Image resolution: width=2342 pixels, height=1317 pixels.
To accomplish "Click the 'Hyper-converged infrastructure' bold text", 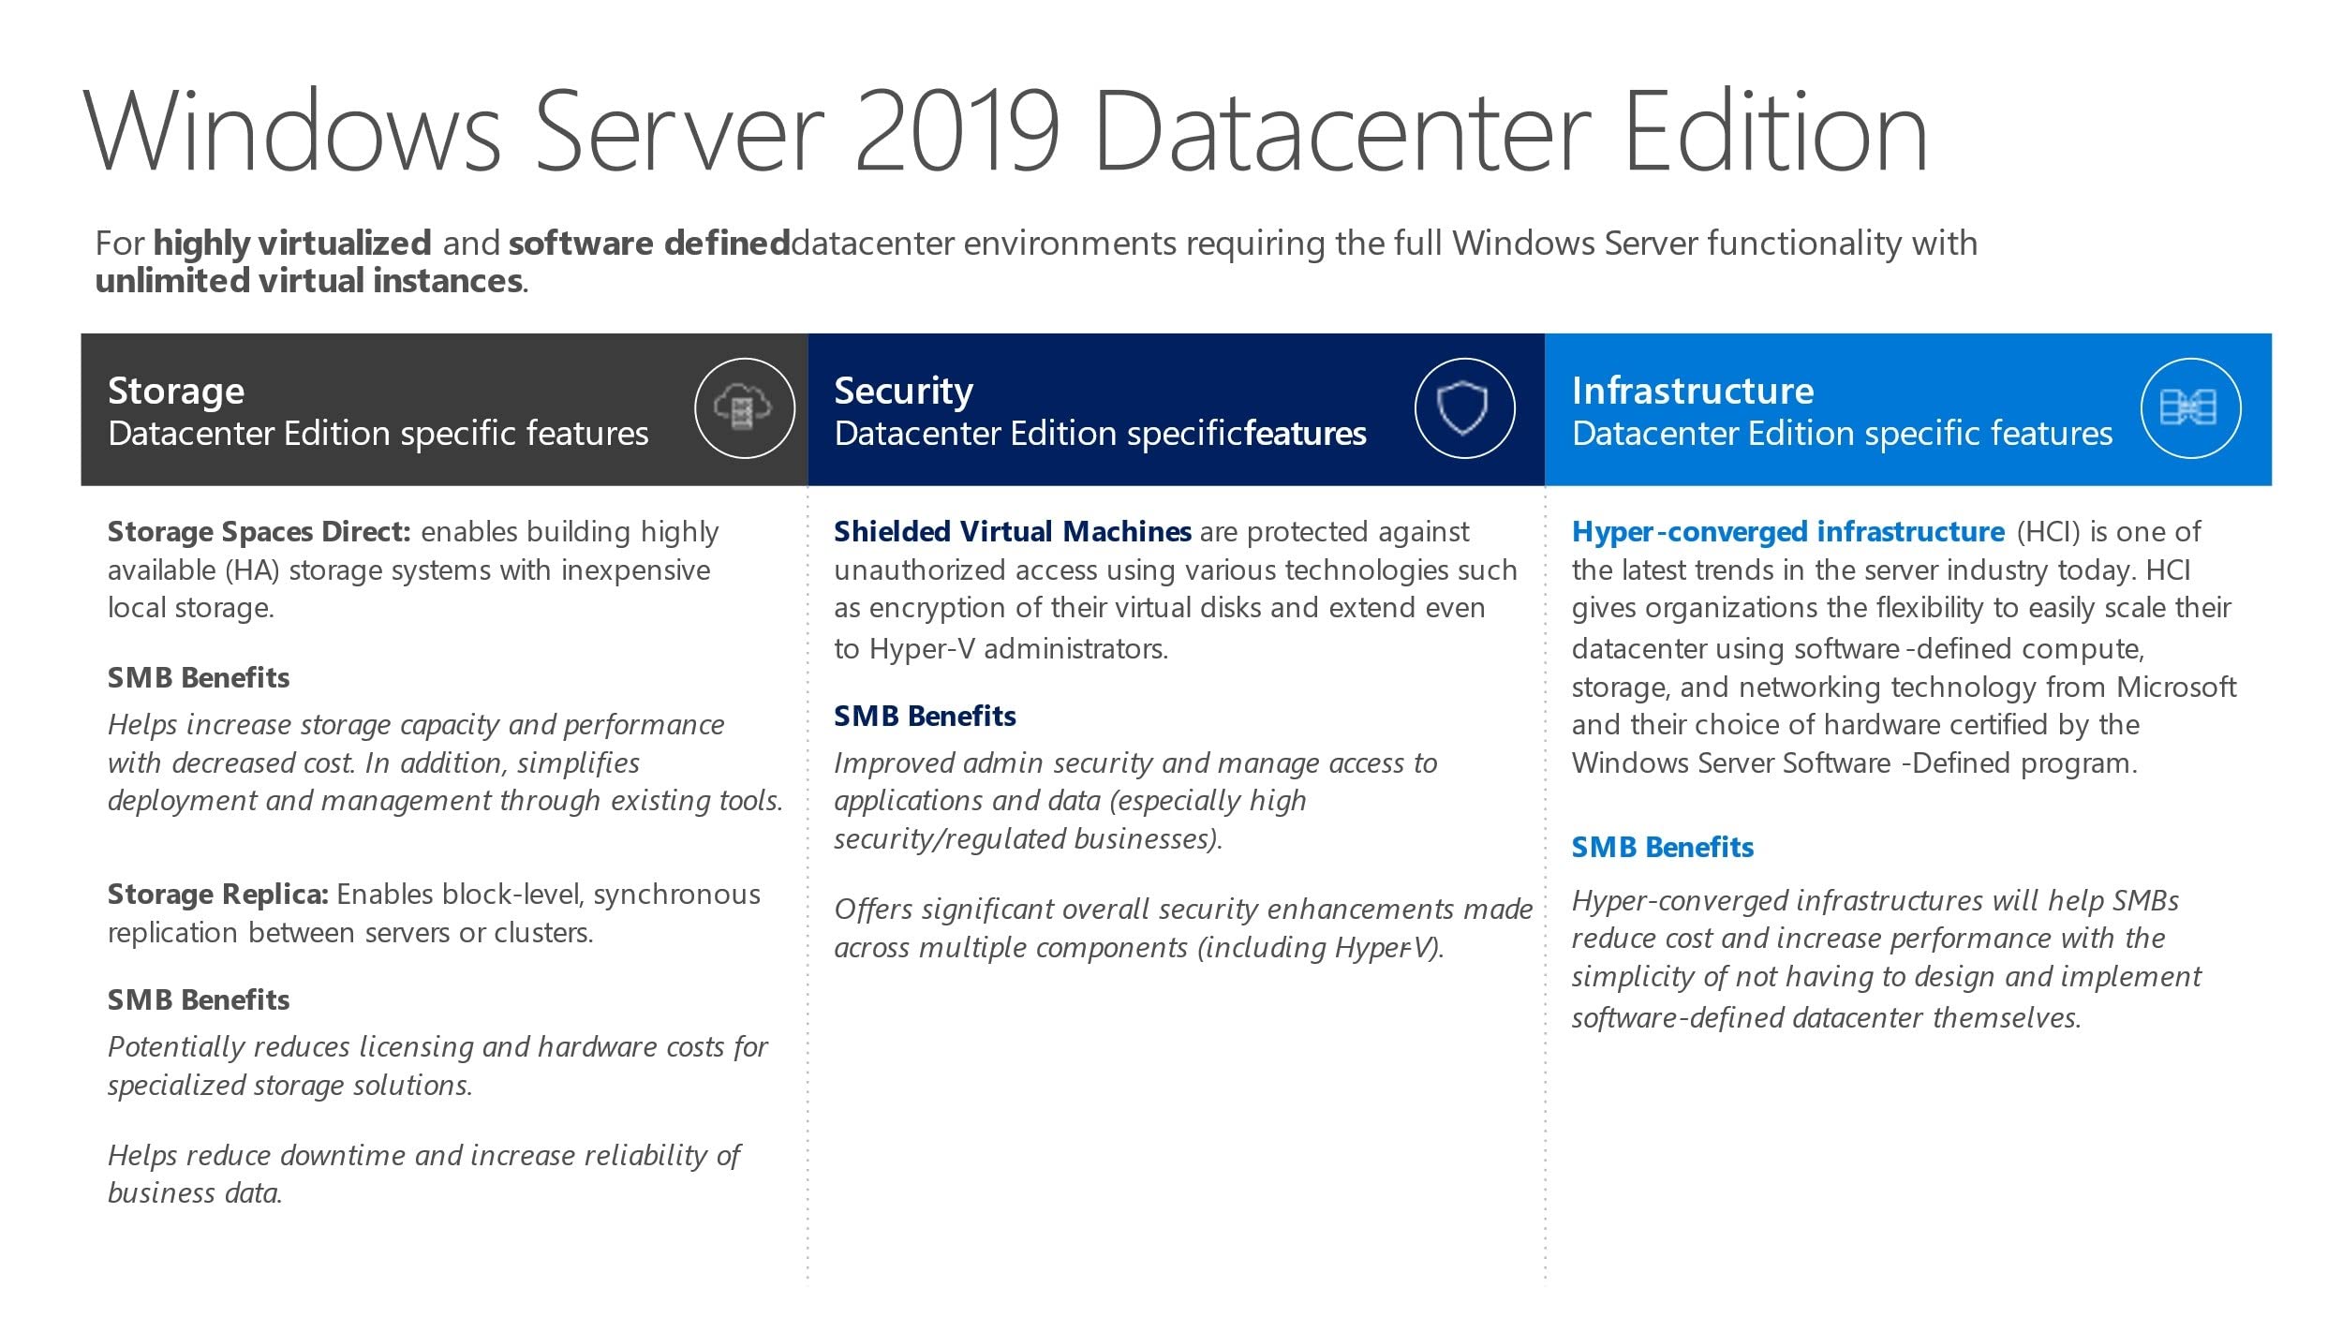I will 1788,532.
